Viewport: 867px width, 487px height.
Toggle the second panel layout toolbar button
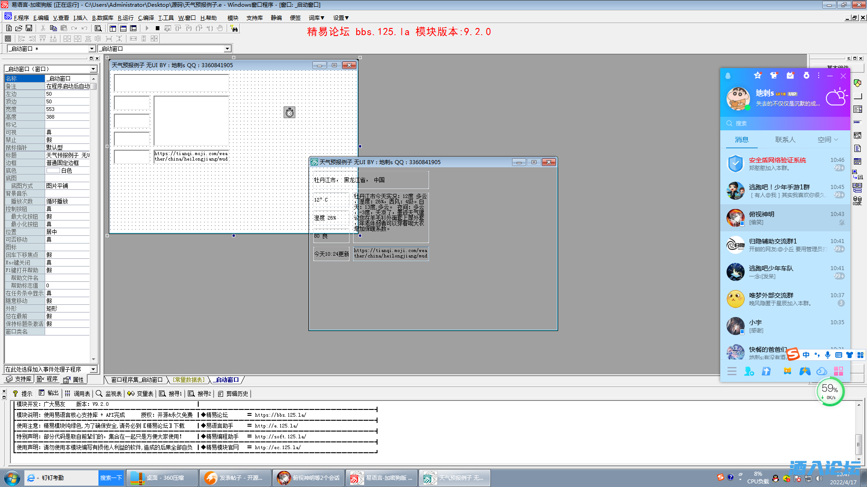123,28
